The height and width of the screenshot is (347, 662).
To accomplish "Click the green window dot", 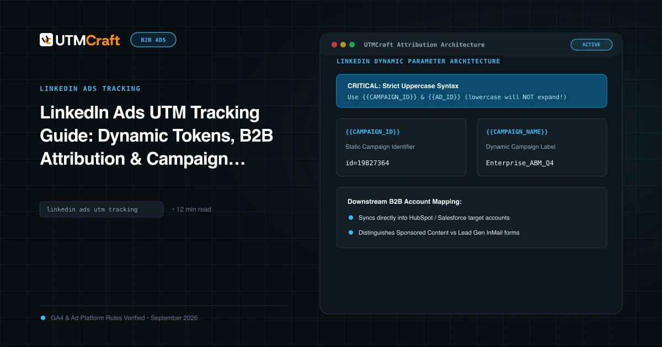I will tap(352, 45).
